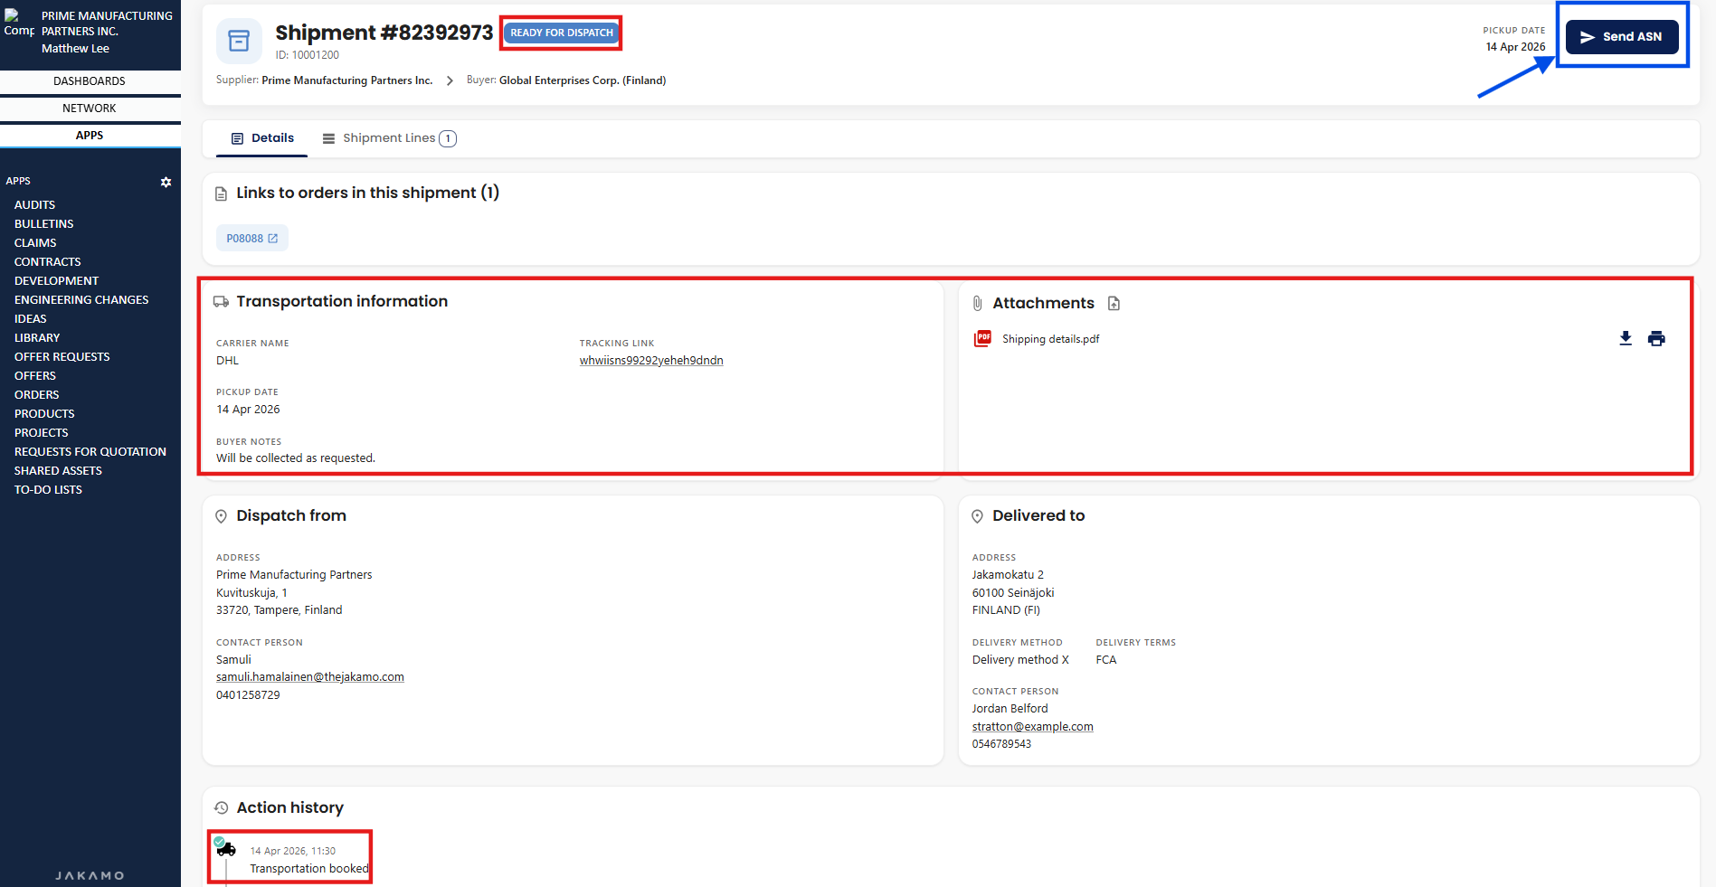1716x887 pixels.
Task: Print the Shipping details.pdf attachment
Action: coord(1655,338)
